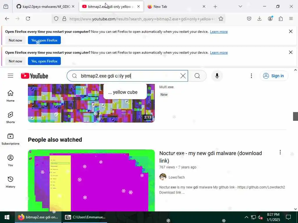Image resolution: width=298 pixels, height=223 pixels.
Task: Bookmark this page with the star
Action: (221, 19)
